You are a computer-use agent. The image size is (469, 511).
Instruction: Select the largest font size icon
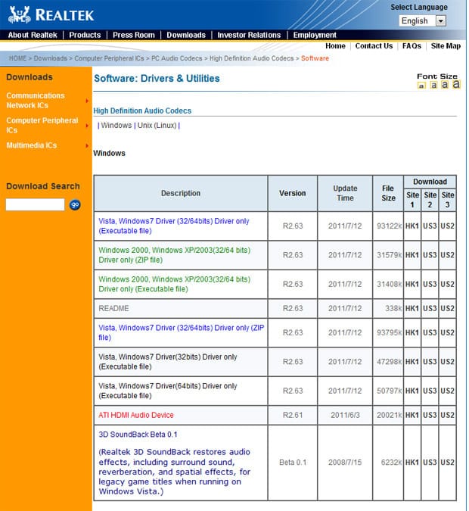[456, 84]
